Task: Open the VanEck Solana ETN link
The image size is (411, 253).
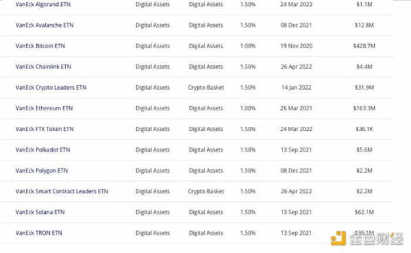Action: click(40, 212)
